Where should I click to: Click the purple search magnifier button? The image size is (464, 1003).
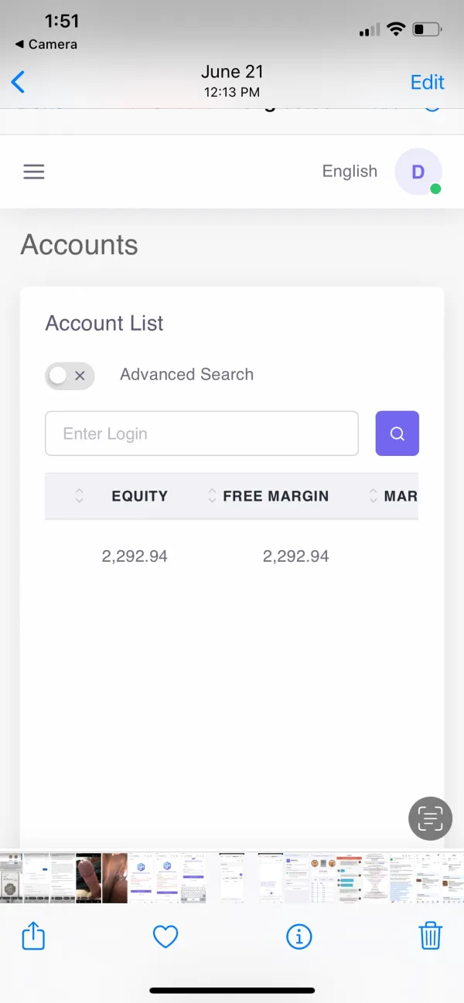pyautogui.click(x=397, y=433)
